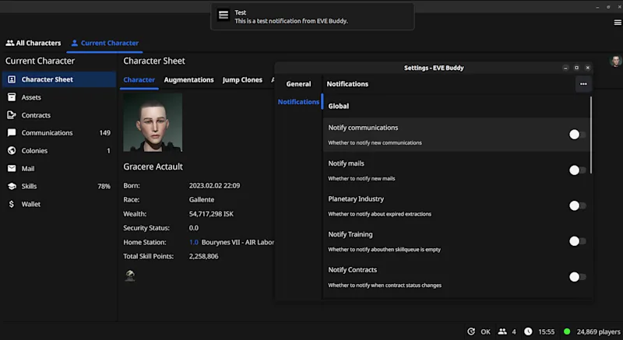Click the hamburger menu icon at top right
Viewport: 623px width, 340px height.
618,23
